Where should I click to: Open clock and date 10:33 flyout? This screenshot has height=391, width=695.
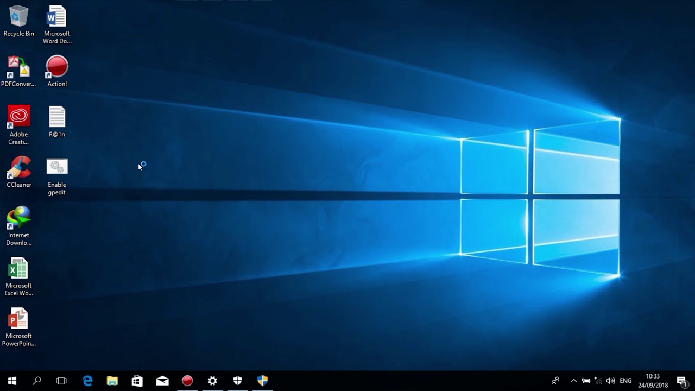653,381
